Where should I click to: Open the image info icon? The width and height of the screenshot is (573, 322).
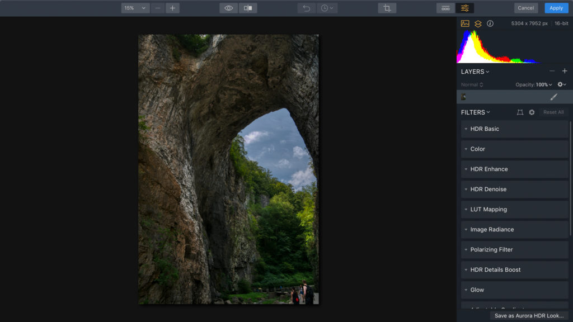click(x=490, y=23)
